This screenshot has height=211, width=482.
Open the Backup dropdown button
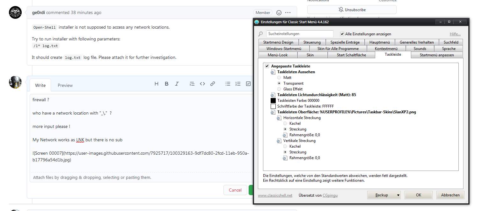(384, 195)
